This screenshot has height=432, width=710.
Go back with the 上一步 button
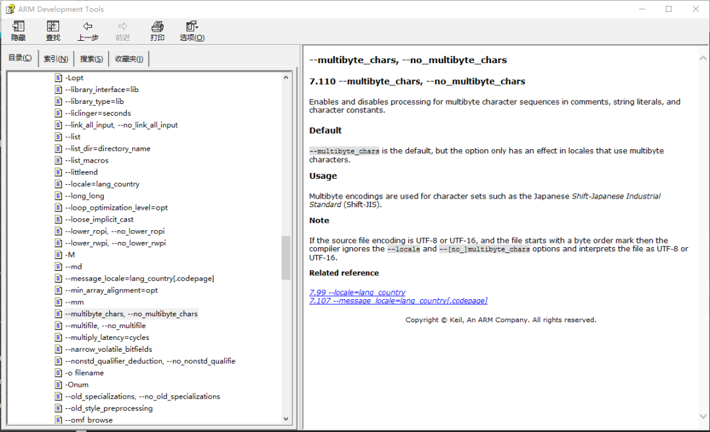point(87,31)
